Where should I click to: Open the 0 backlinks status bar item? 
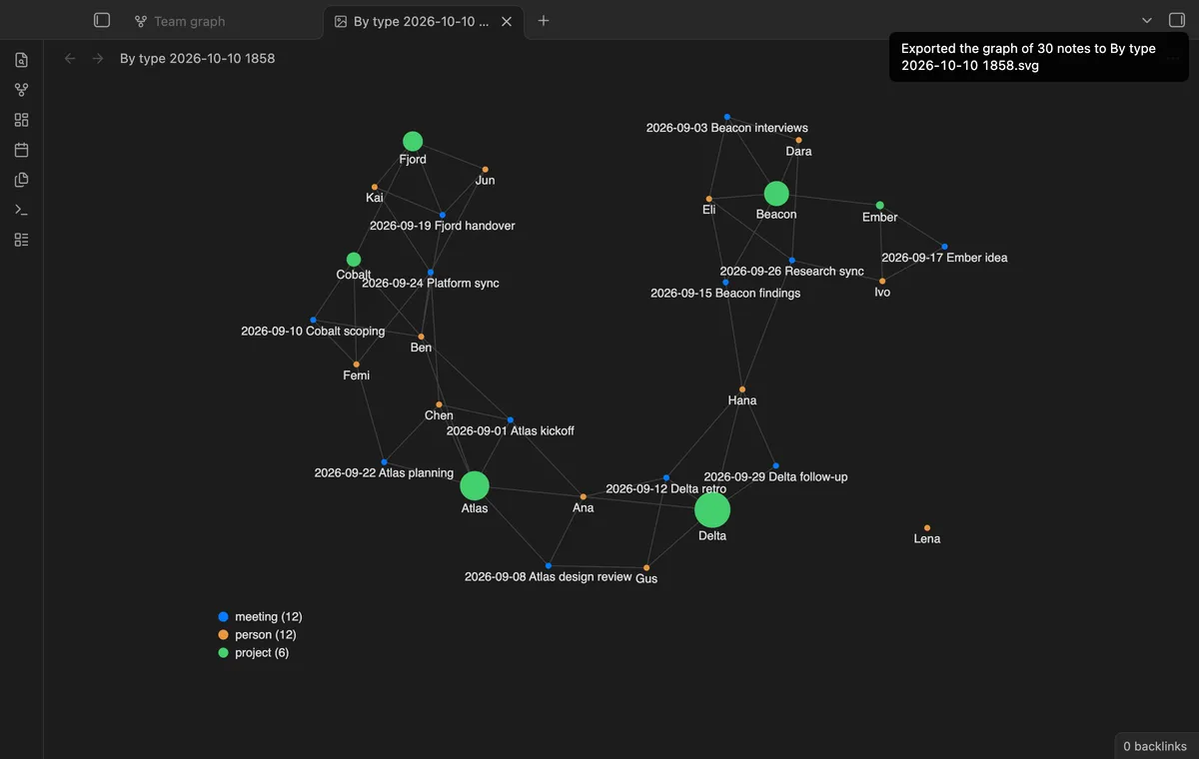1155,746
